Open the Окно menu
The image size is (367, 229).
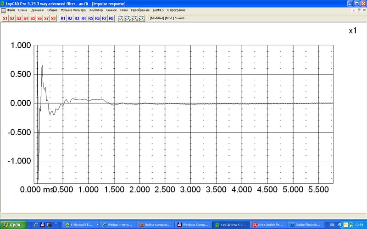coord(124,10)
